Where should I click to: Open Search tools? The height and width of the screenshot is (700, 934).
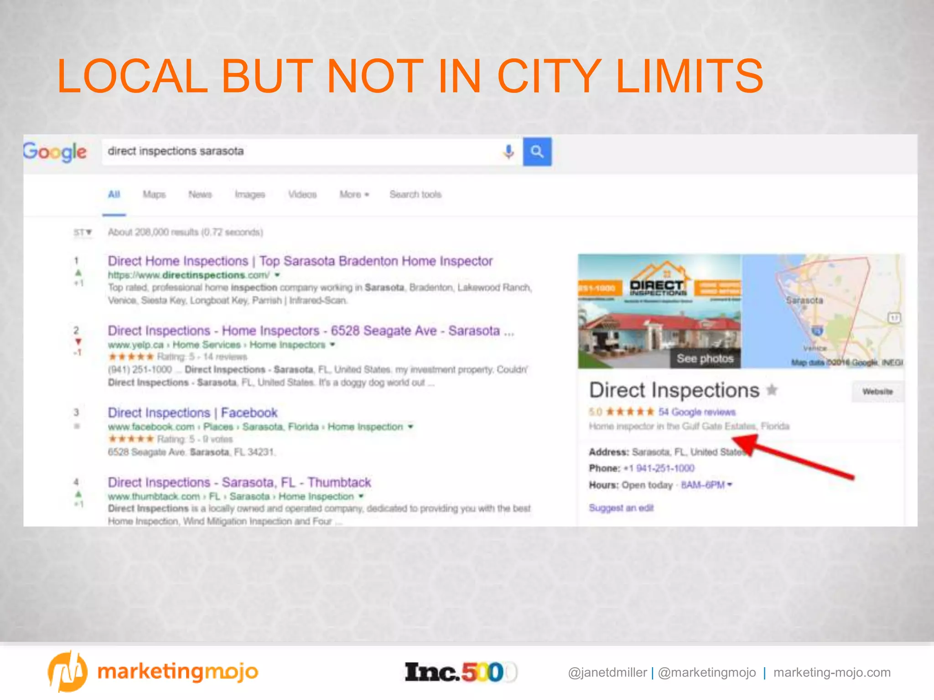click(x=415, y=195)
